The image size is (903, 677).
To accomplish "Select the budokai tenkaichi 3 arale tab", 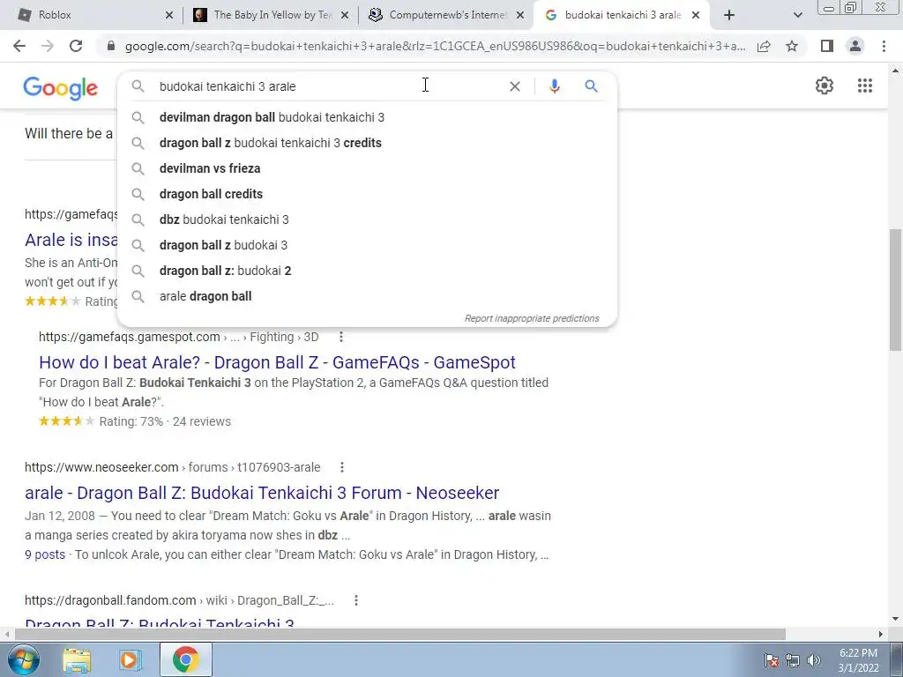I will pyautogui.click(x=622, y=15).
